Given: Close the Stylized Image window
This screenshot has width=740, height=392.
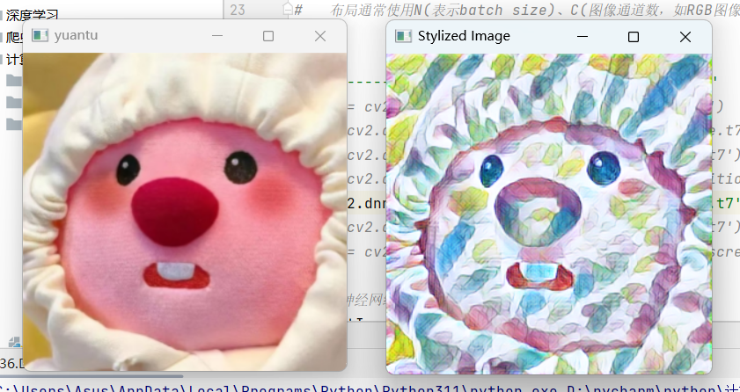Looking at the screenshot, I should pos(685,37).
